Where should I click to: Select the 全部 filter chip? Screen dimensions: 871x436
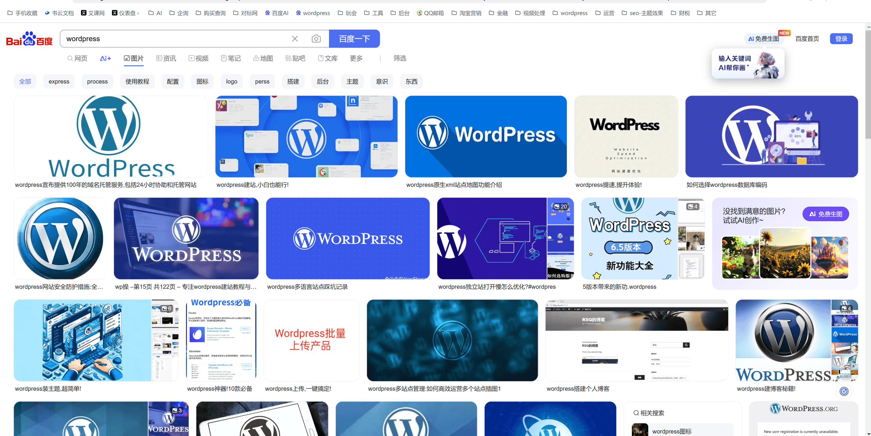pos(25,82)
